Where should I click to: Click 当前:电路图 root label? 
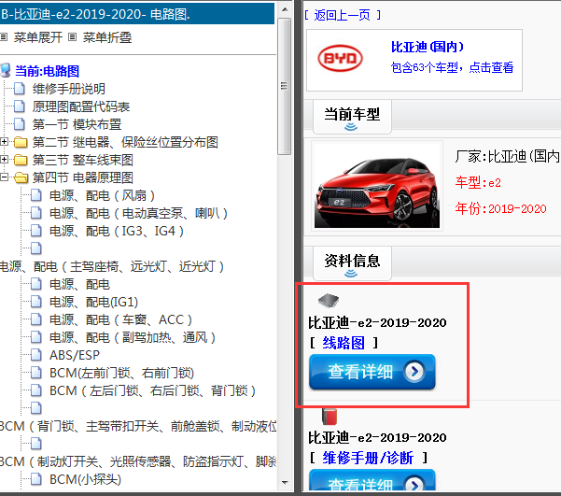pos(47,71)
